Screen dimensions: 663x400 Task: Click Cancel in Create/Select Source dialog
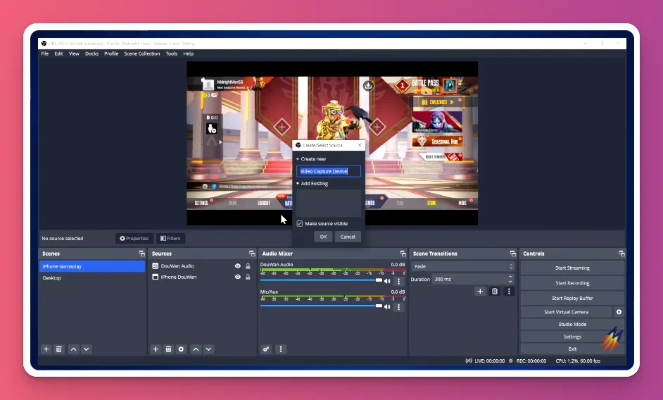[348, 237]
